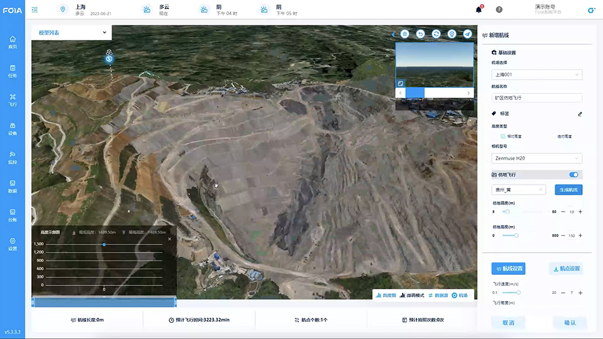Click the refresh icon on map toolbar
Image resolution: width=603 pixels, height=339 pixels.
pyautogui.click(x=436, y=34)
